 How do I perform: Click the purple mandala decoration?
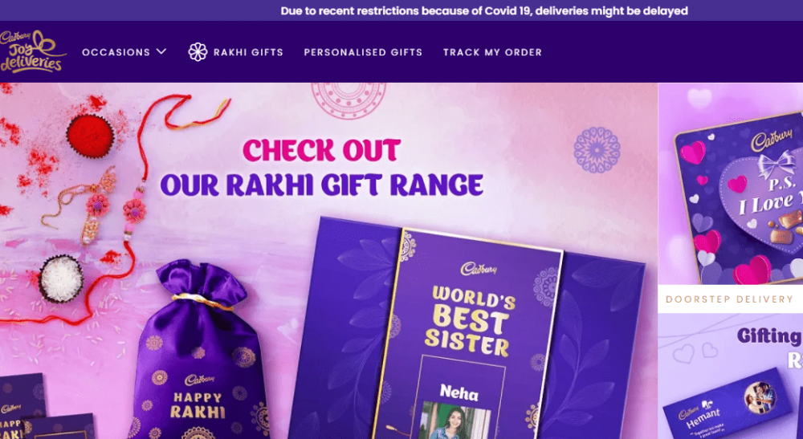[x=597, y=150]
